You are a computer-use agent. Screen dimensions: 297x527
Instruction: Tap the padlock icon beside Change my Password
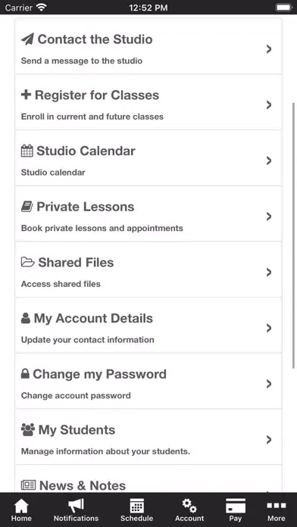point(25,374)
